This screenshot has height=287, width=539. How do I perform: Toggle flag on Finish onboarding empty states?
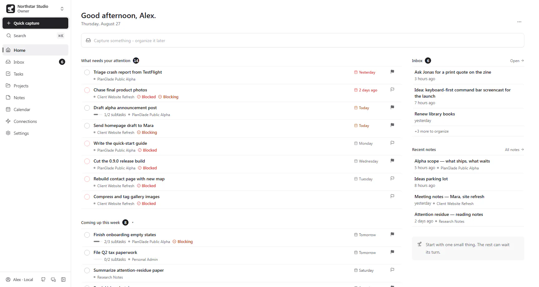tap(392, 234)
